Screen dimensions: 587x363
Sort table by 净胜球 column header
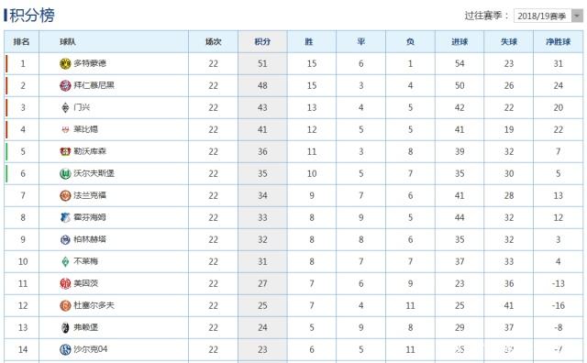559,41
